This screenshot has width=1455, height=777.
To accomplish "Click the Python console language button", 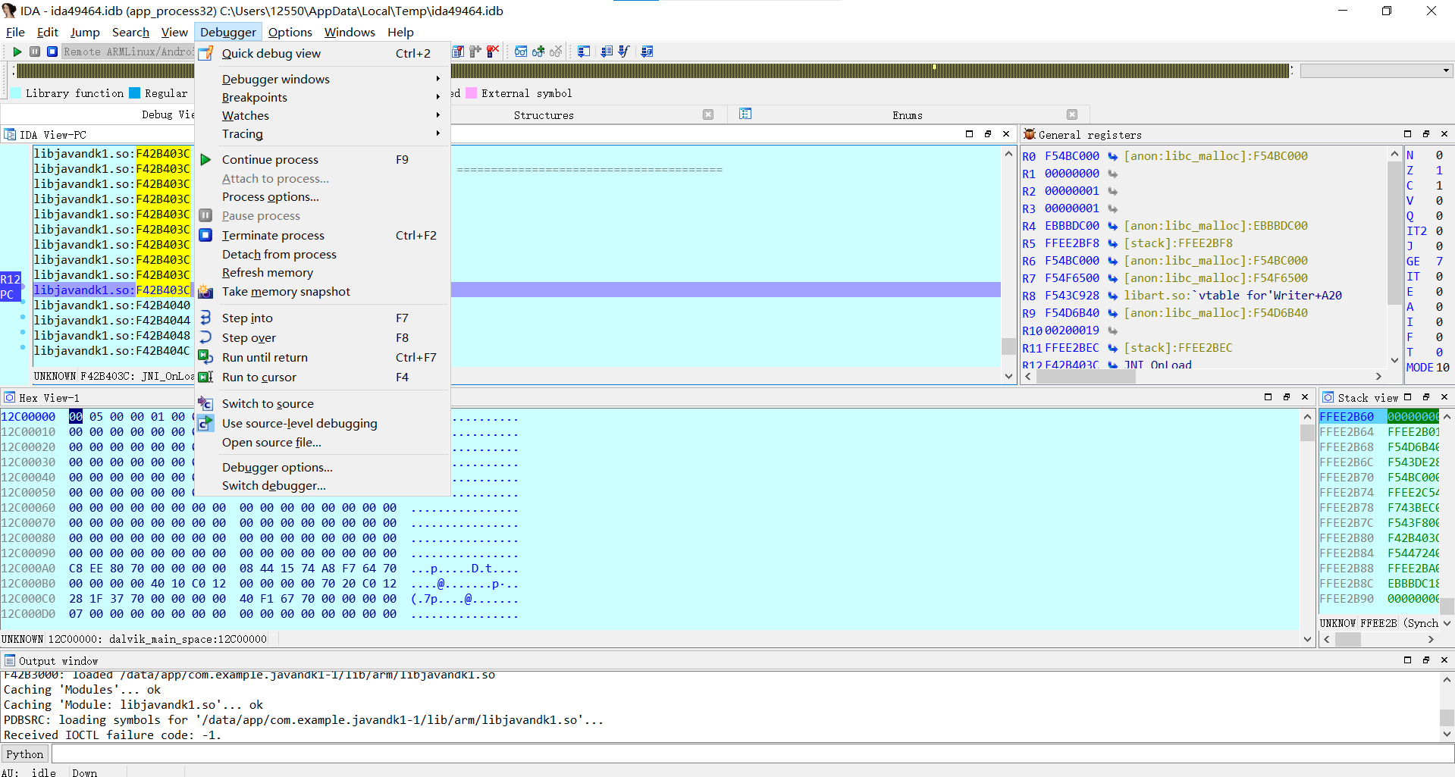I will pos(25,754).
